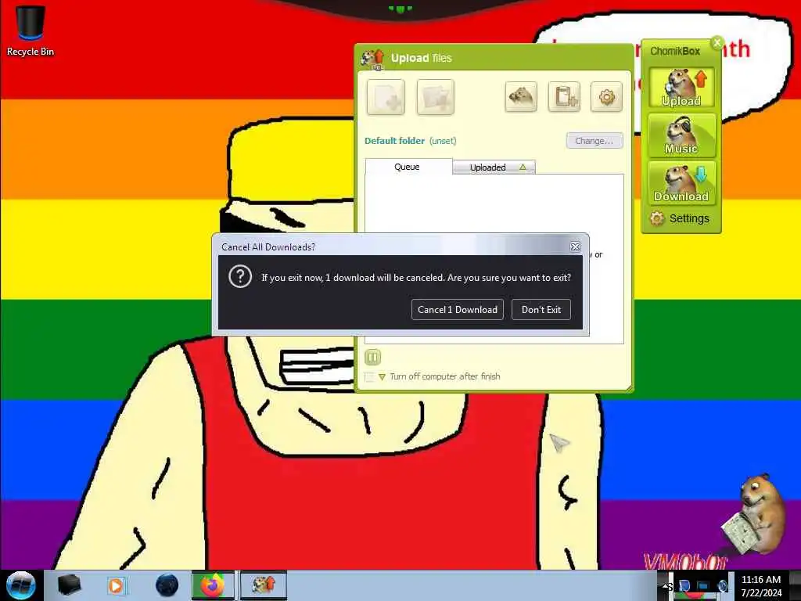Close the ChomikBox side panel
The height and width of the screenshot is (601, 801).
[717, 42]
